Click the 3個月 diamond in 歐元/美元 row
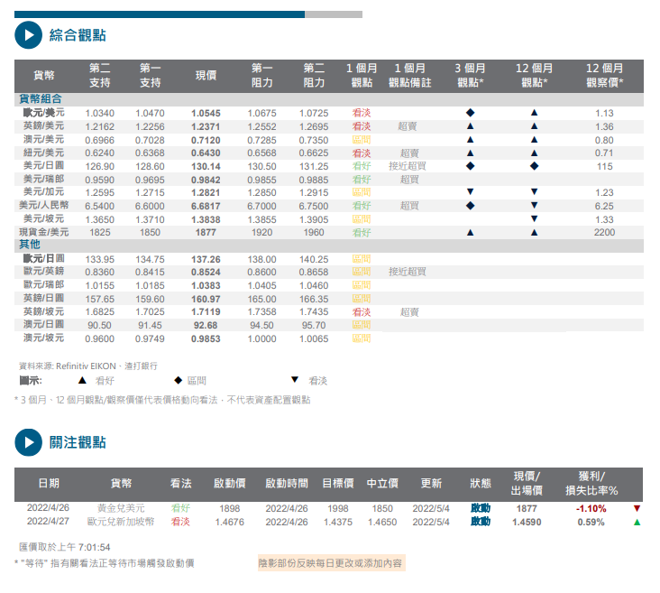This screenshot has height=593, width=660. point(470,113)
